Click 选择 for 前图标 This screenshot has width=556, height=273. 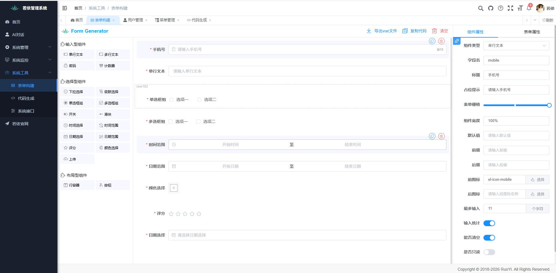(x=537, y=180)
